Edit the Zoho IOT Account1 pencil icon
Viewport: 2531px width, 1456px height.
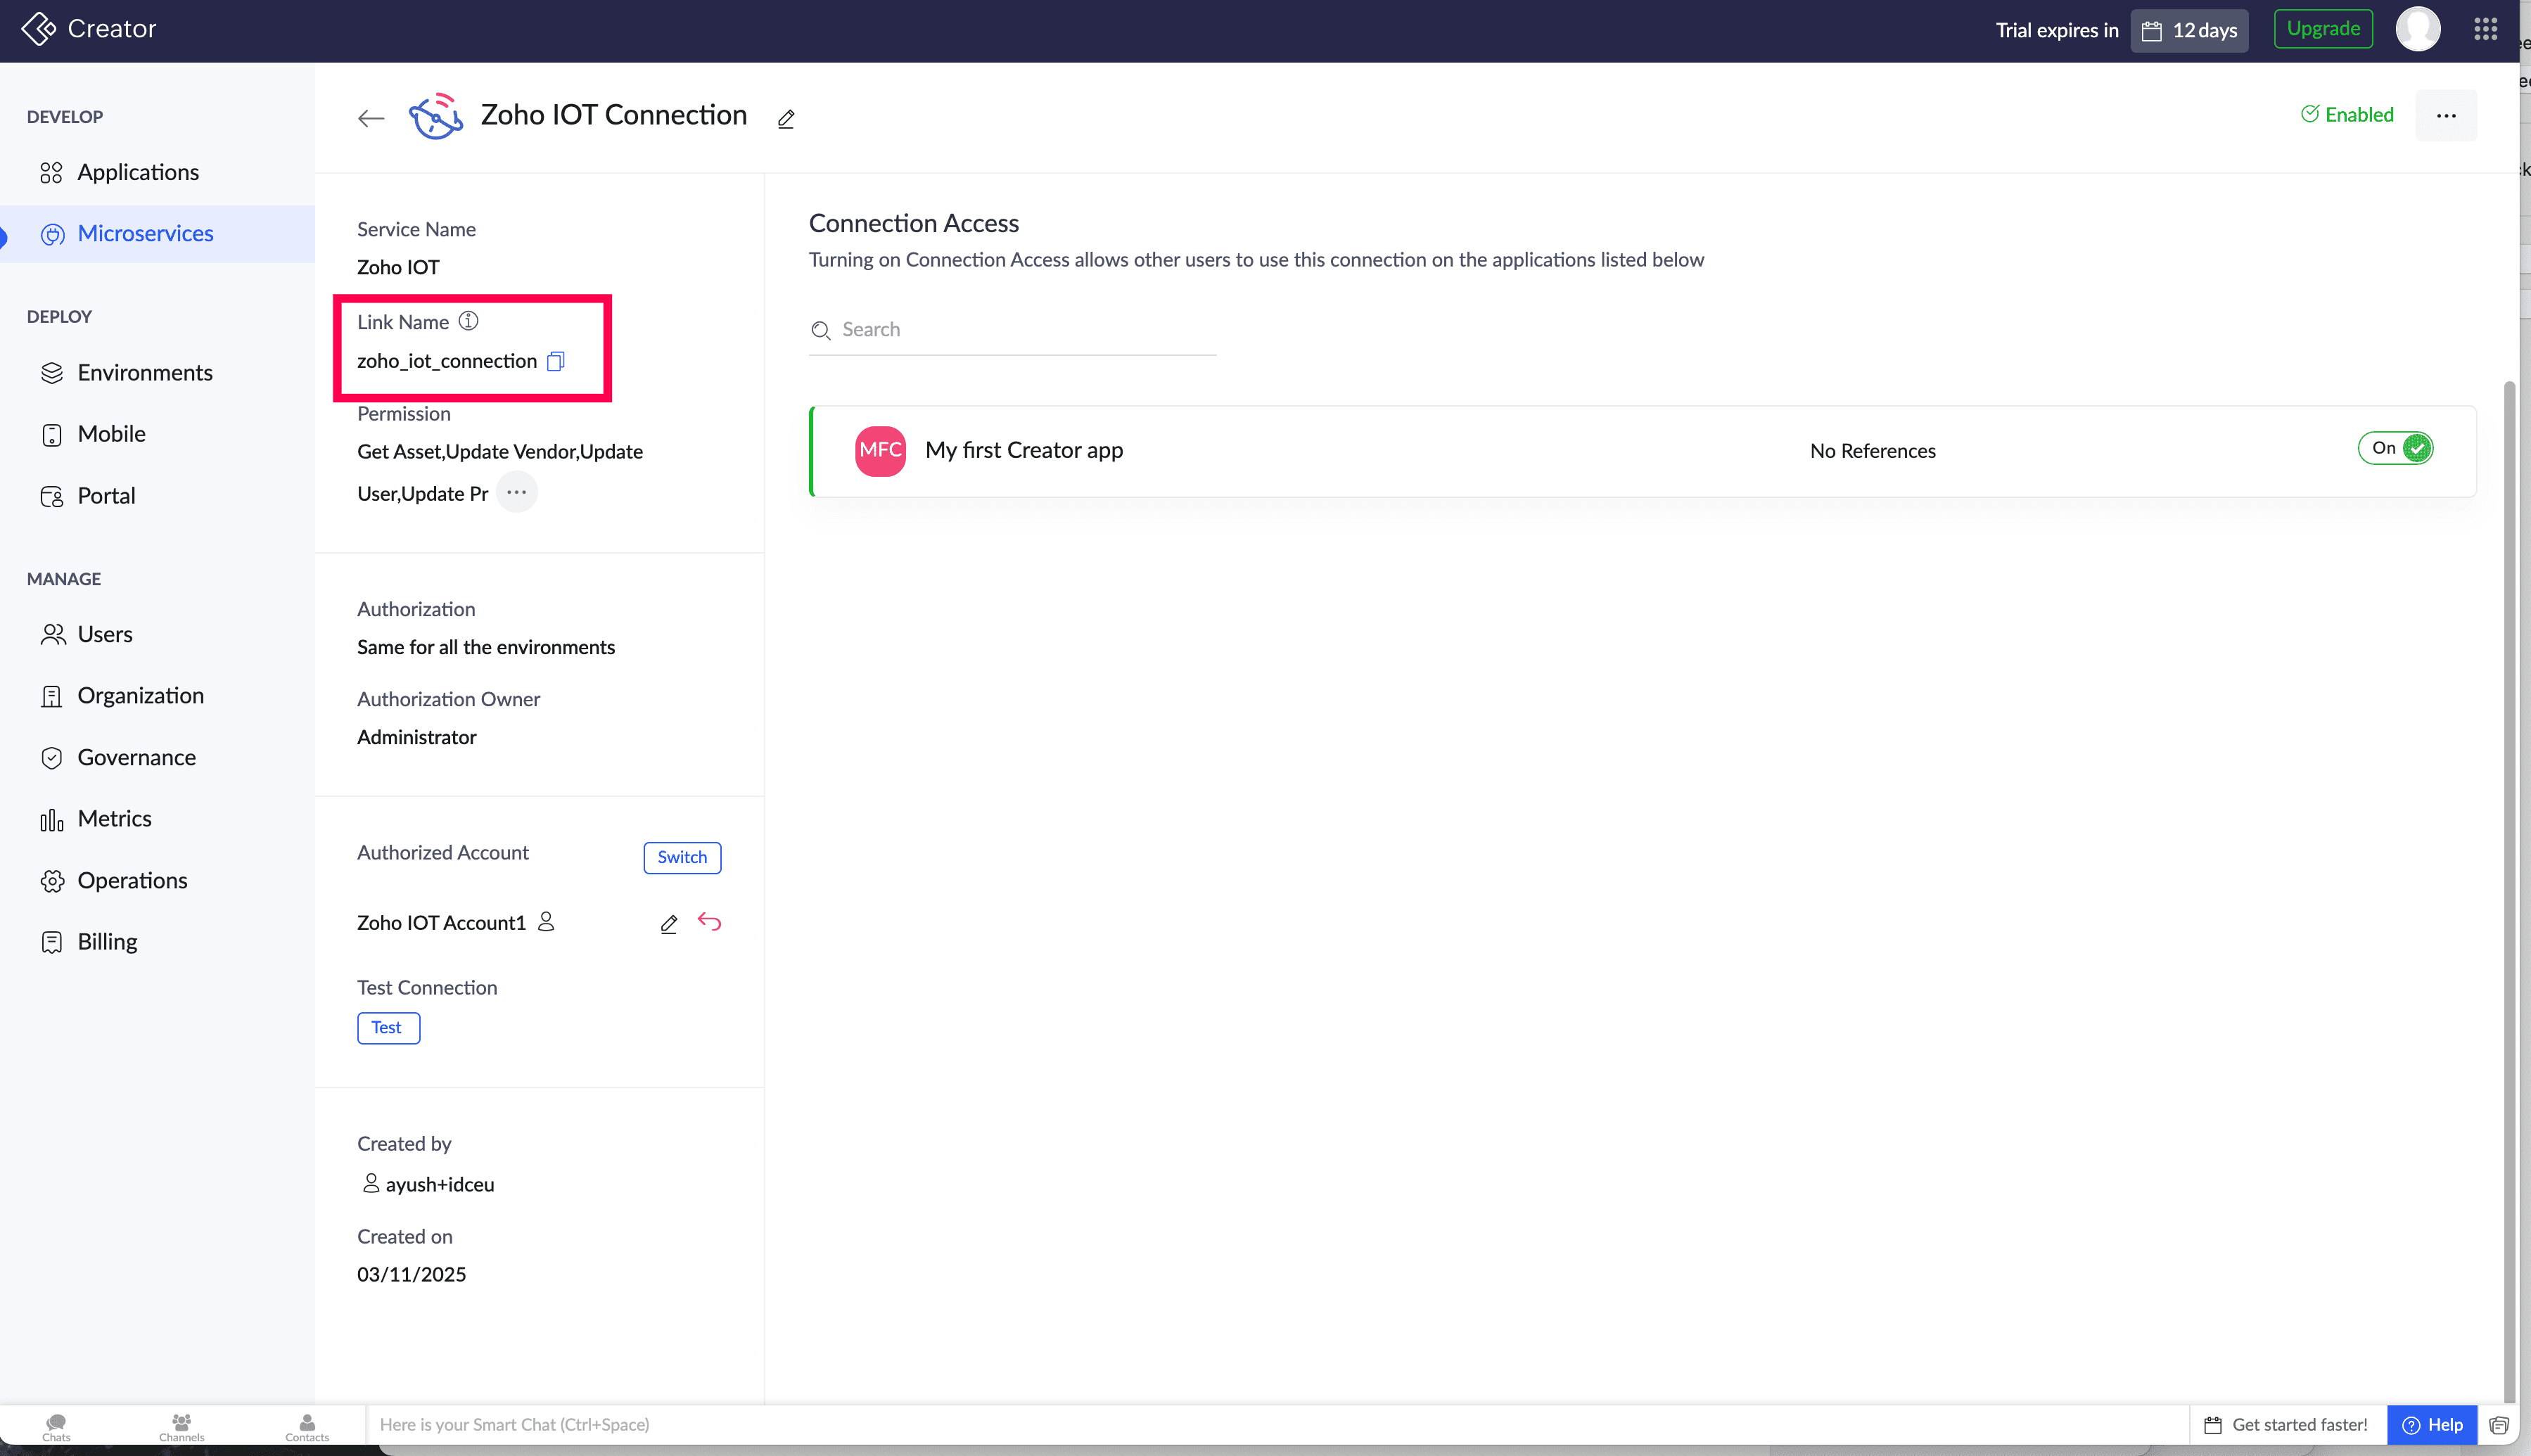click(x=669, y=924)
